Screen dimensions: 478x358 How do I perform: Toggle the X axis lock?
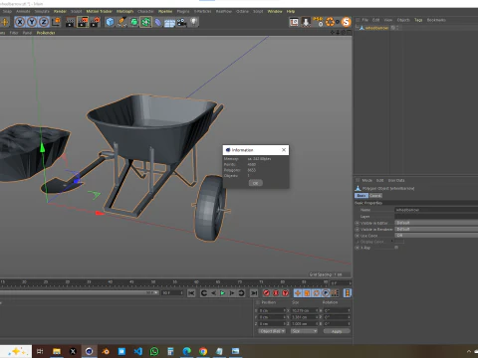20,22
